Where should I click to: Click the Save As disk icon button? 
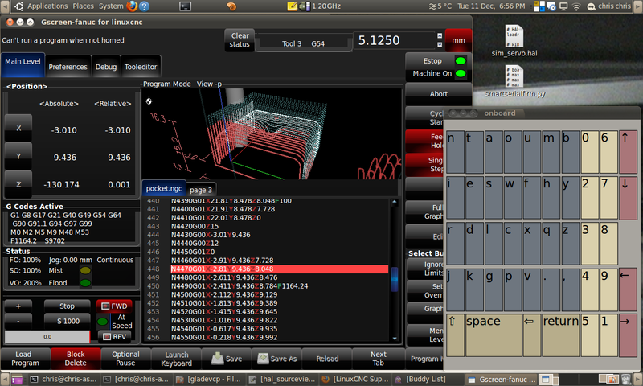pos(276,359)
